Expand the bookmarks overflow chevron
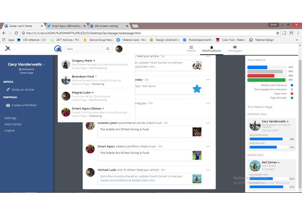 click(297, 40)
